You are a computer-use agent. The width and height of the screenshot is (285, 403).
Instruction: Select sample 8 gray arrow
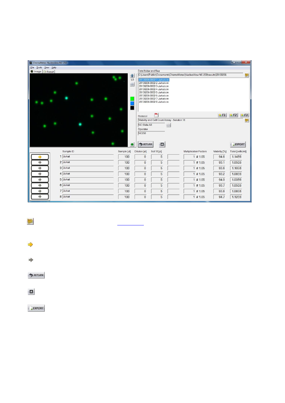(x=40, y=196)
